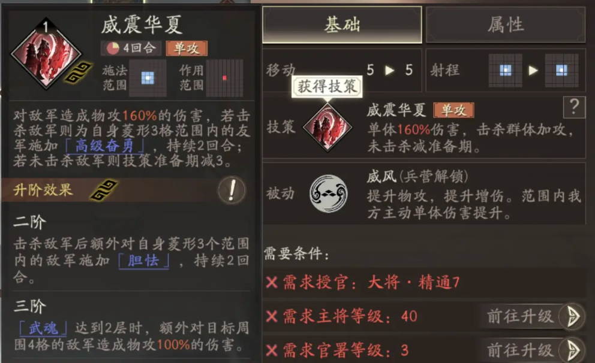Click the 威震华夏 skill diamond icon
The image size is (595, 363).
pos(46,53)
